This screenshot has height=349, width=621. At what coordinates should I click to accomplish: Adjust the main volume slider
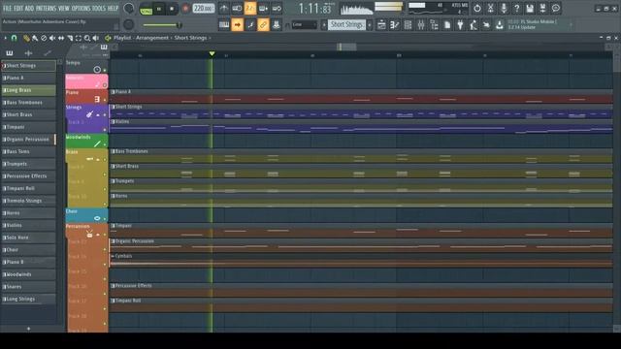pyautogui.click(x=162, y=25)
